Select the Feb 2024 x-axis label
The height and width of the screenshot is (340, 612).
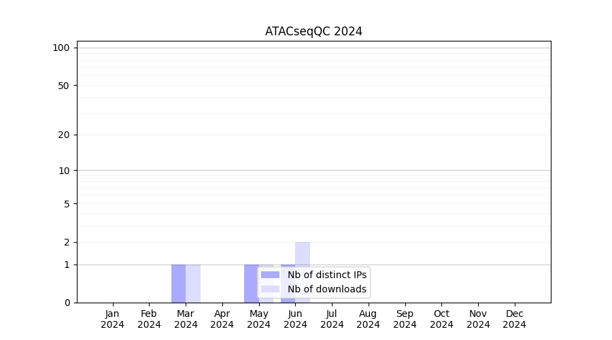(149, 319)
